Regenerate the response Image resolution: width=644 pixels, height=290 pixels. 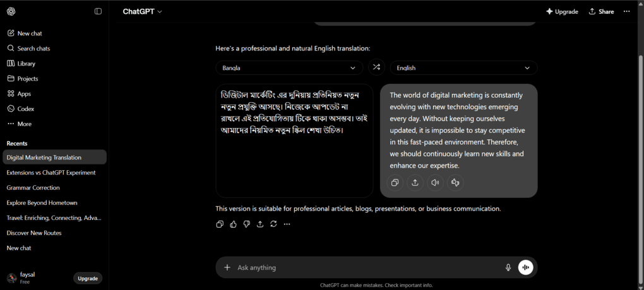pyautogui.click(x=273, y=224)
